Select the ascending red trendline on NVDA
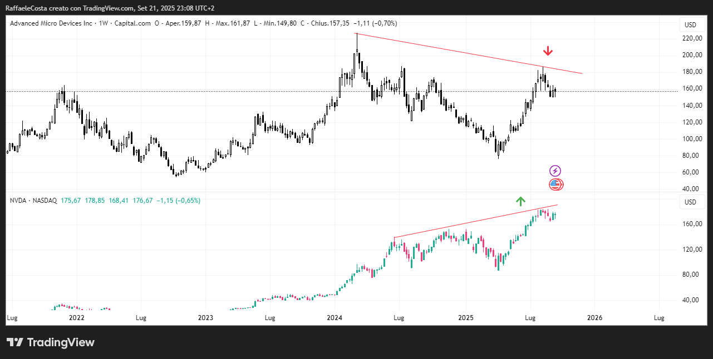The image size is (713, 359). 473,222
